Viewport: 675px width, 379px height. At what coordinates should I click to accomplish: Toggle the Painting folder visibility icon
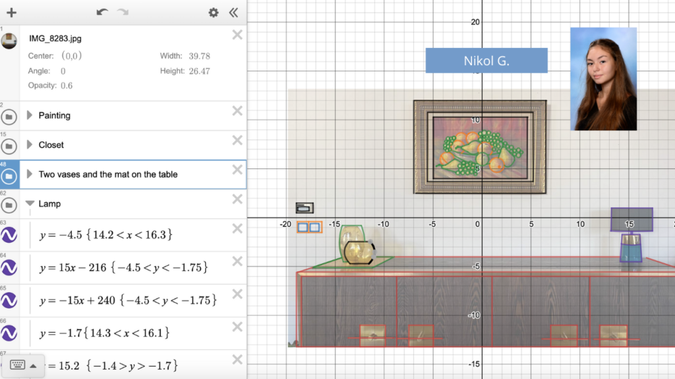[9, 116]
